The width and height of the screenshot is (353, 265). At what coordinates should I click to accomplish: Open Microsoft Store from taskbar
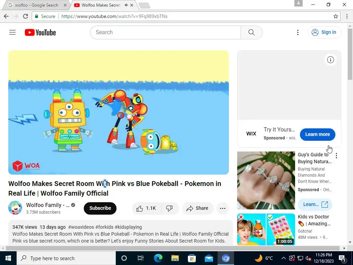pyautogui.click(x=192, y=258)
